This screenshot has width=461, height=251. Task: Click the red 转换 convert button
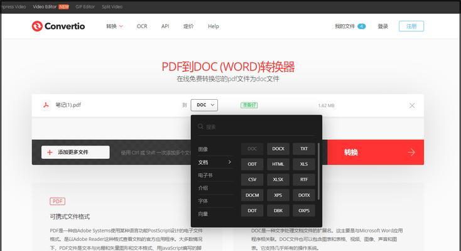click(x=375, y=152)
